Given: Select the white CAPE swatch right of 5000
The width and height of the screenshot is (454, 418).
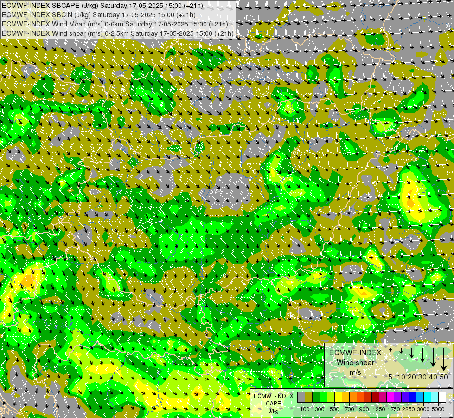Looking at the screenshot, I should 442,397.
